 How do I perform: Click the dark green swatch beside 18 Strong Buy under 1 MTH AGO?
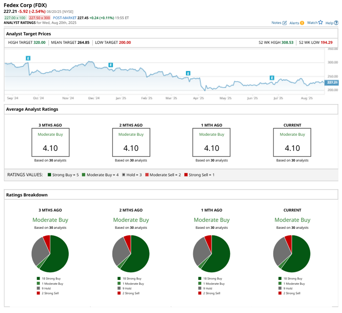point(200,278)
